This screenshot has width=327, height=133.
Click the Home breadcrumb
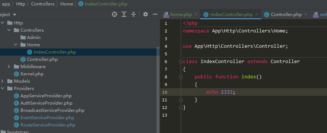(67, 4)
